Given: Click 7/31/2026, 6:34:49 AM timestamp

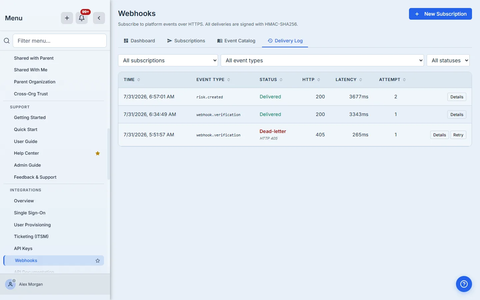Looking at the screenshot, I should point(150,114).
